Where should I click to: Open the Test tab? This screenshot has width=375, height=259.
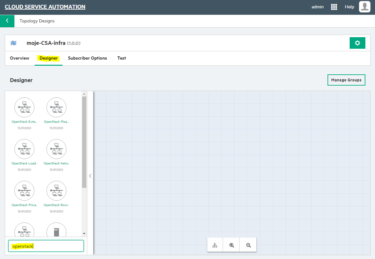point(122,58)
